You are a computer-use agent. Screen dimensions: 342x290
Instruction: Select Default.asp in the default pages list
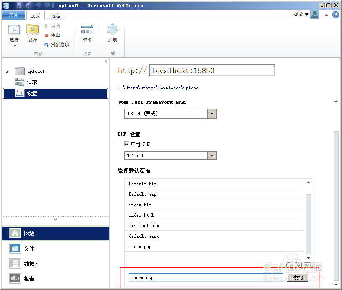pos(214,194)
